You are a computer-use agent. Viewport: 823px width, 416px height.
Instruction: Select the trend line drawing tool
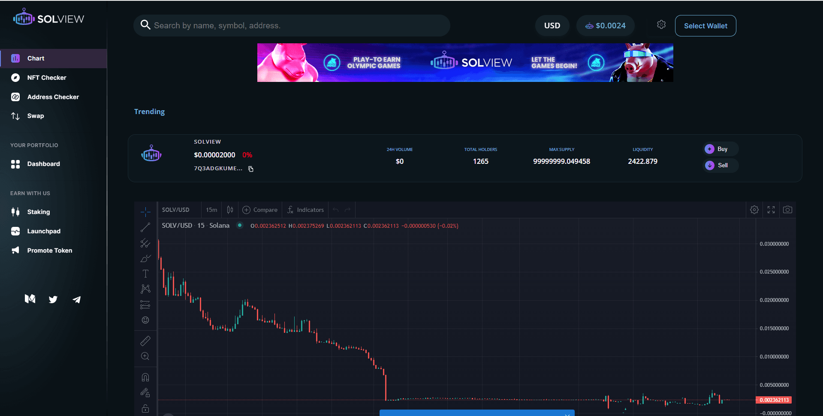pyautogui.click(x=145, y=227)
